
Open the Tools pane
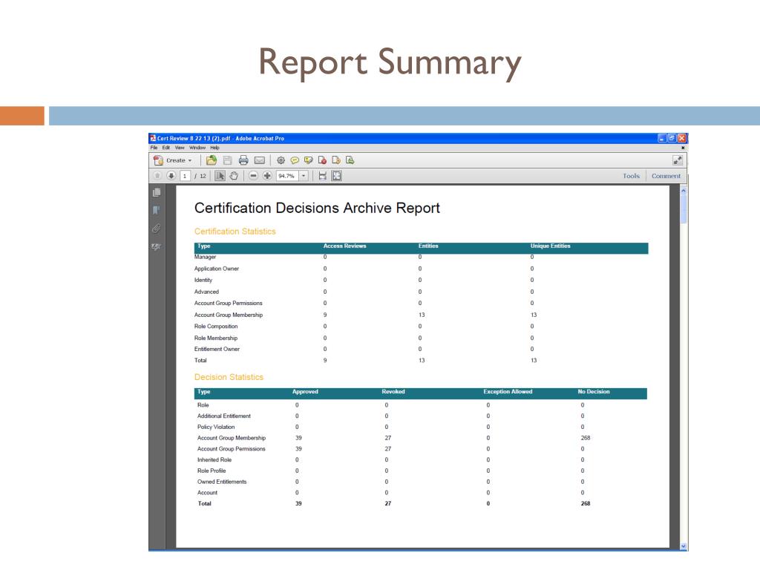[631, 176]
